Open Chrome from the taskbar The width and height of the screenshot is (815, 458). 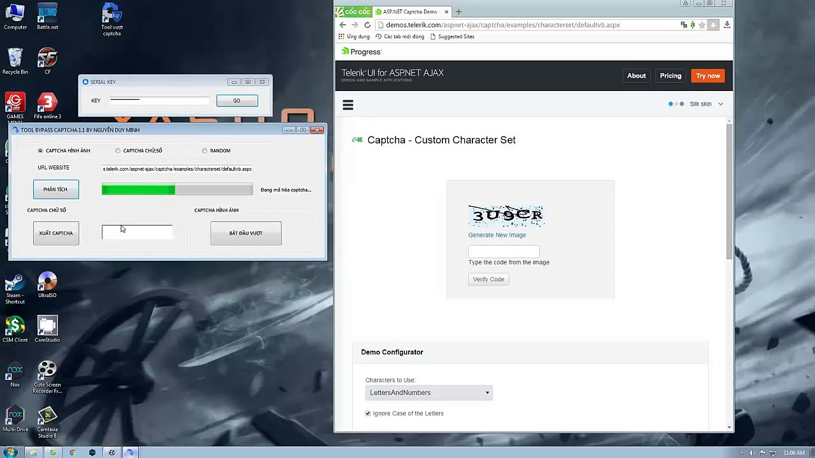(73, 452)
